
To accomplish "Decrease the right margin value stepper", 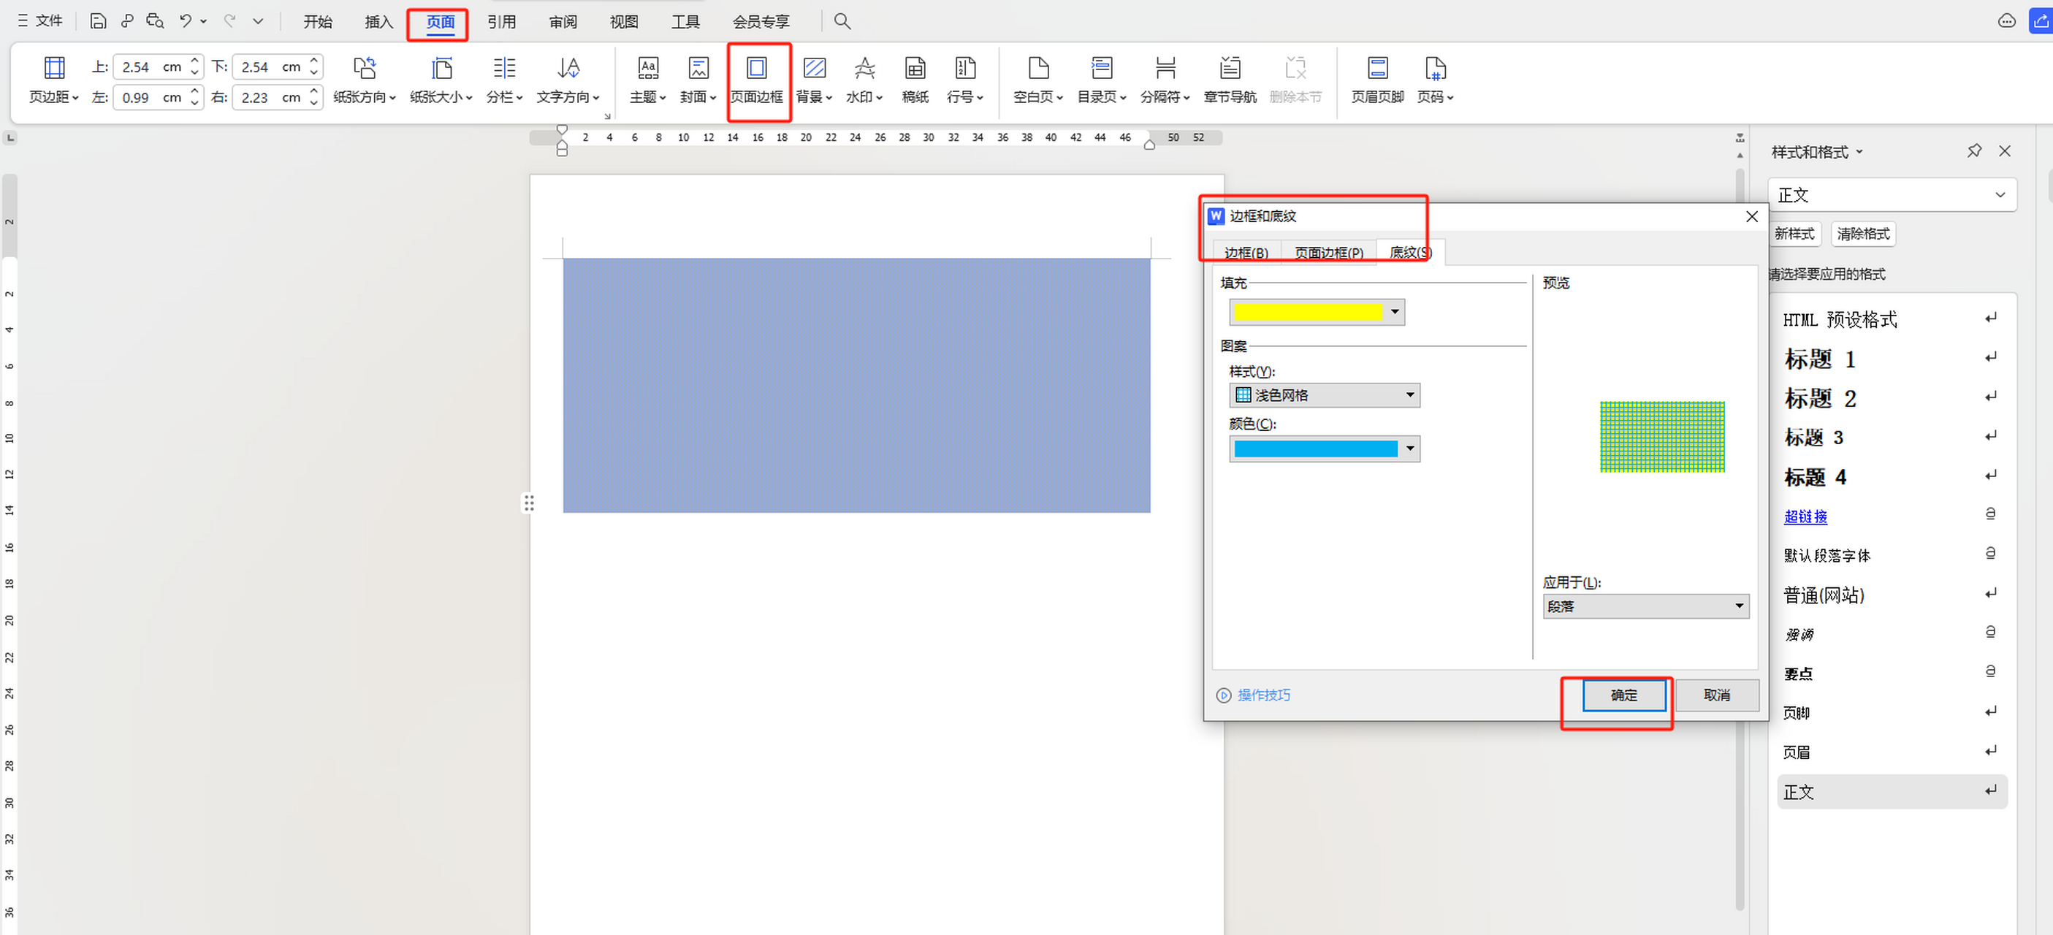I will click(314, 103).
